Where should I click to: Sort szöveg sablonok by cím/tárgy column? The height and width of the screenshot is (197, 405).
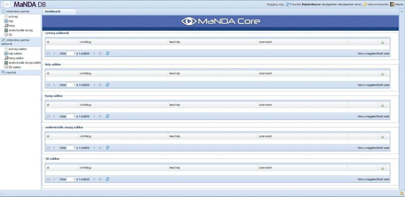coord(123,42)
